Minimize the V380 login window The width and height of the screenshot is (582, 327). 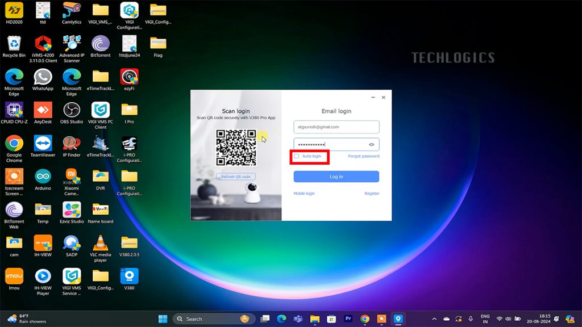click(372, 98)
